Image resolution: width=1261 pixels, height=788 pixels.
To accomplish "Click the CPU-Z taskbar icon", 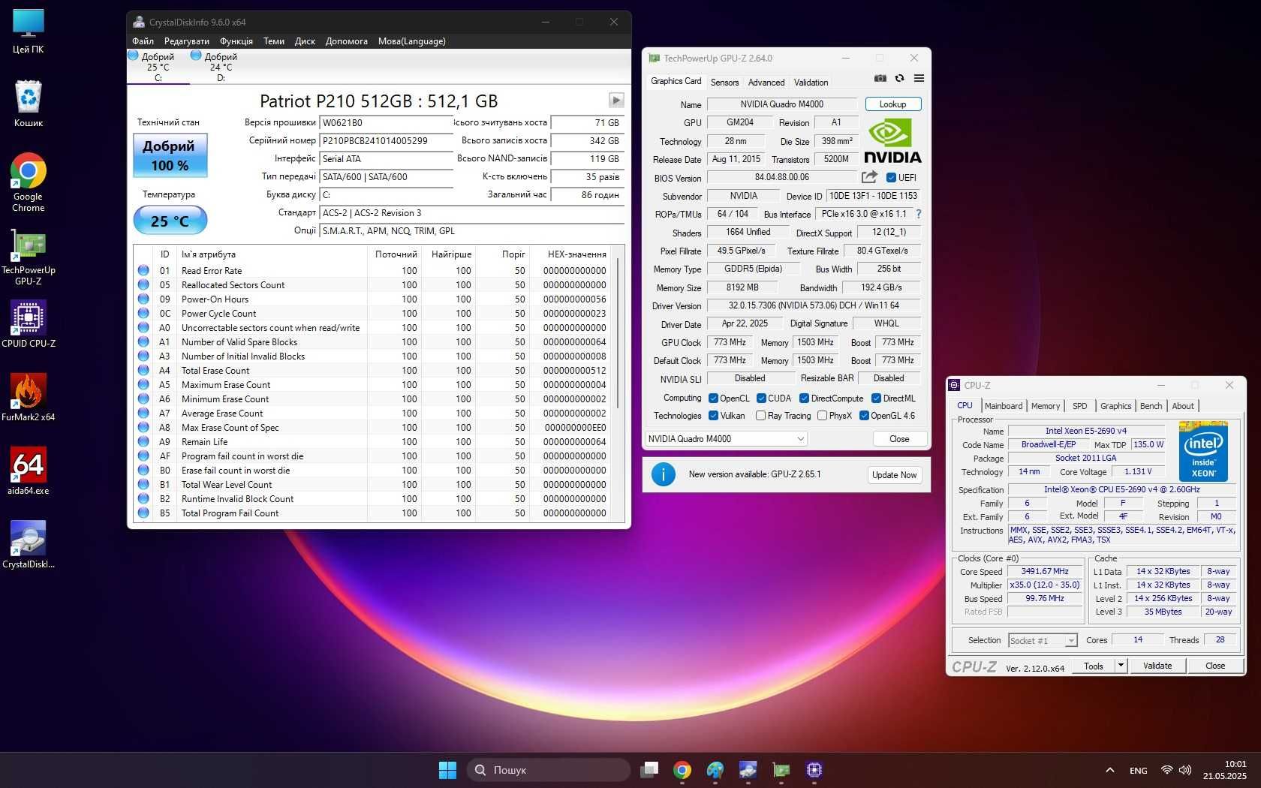I will 814,770.
